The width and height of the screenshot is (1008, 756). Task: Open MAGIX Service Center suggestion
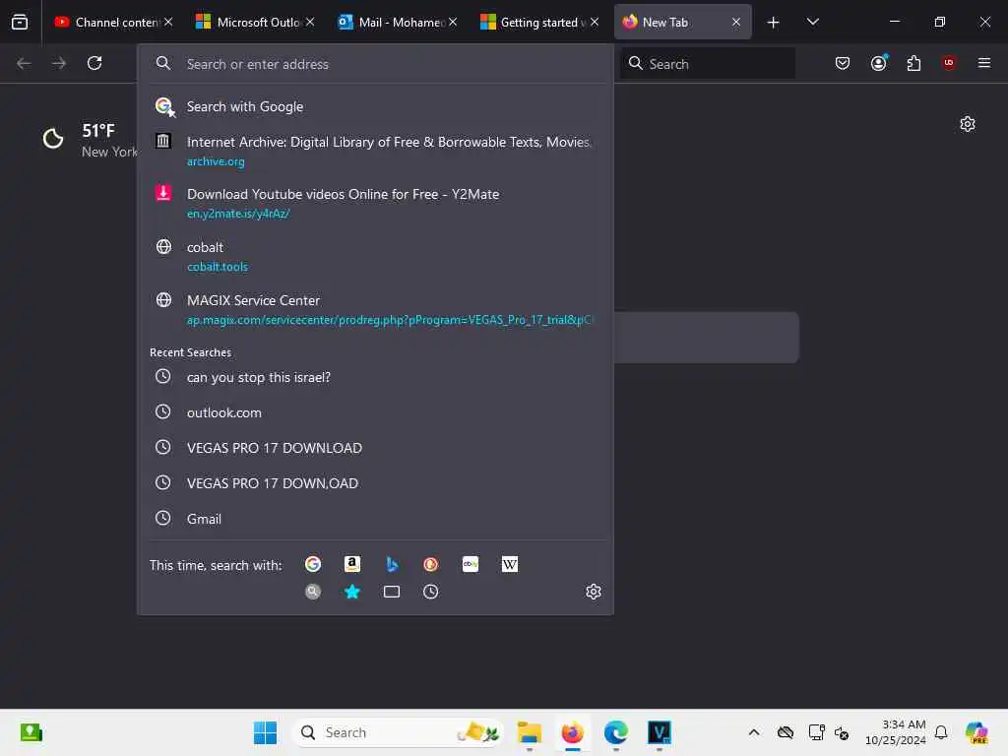click(375, 310)
